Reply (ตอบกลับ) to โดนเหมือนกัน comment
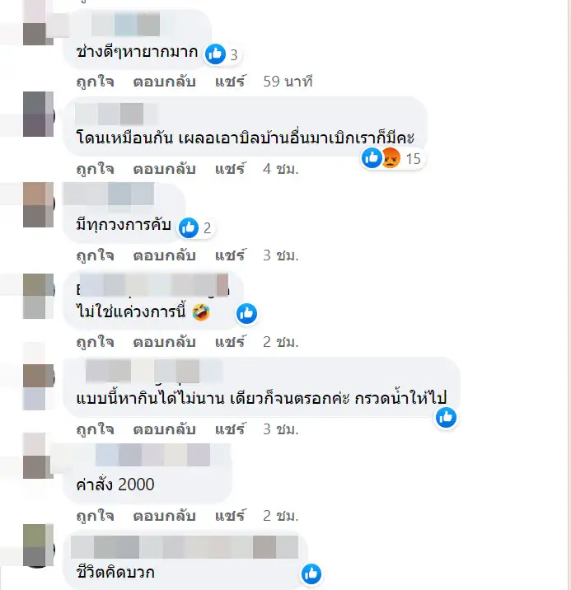The height and width of the screenshot is (590, 571). pos(165,169)
